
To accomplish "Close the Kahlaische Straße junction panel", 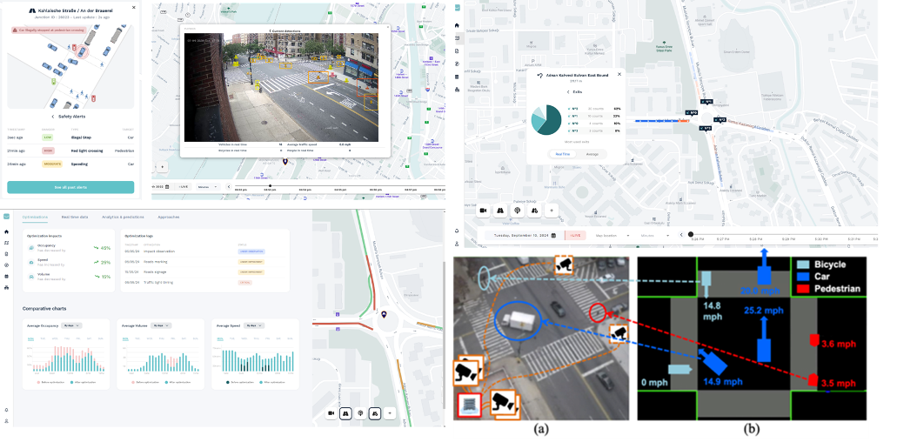I will pos(133,7).
